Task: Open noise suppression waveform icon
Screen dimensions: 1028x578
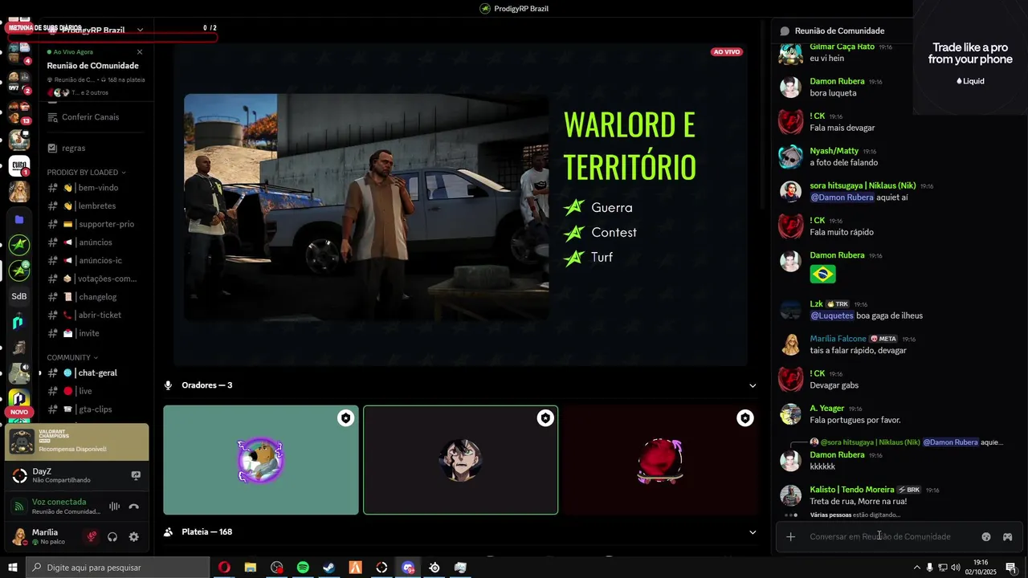Action: pyautogui.click(x=114, y=507)
